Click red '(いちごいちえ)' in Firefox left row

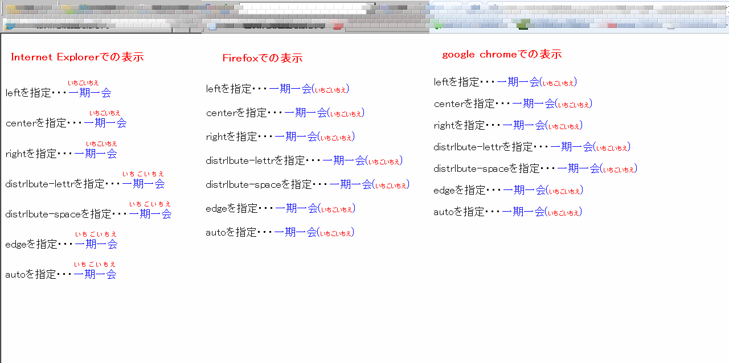(x=331, y=89)
